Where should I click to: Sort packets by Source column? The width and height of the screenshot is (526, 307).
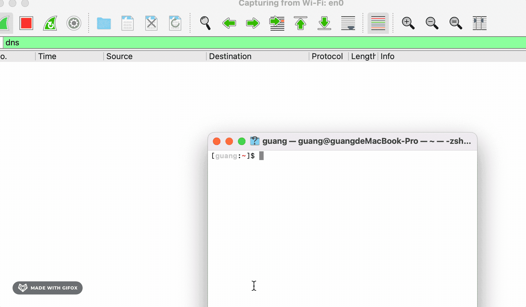(155, 56)
